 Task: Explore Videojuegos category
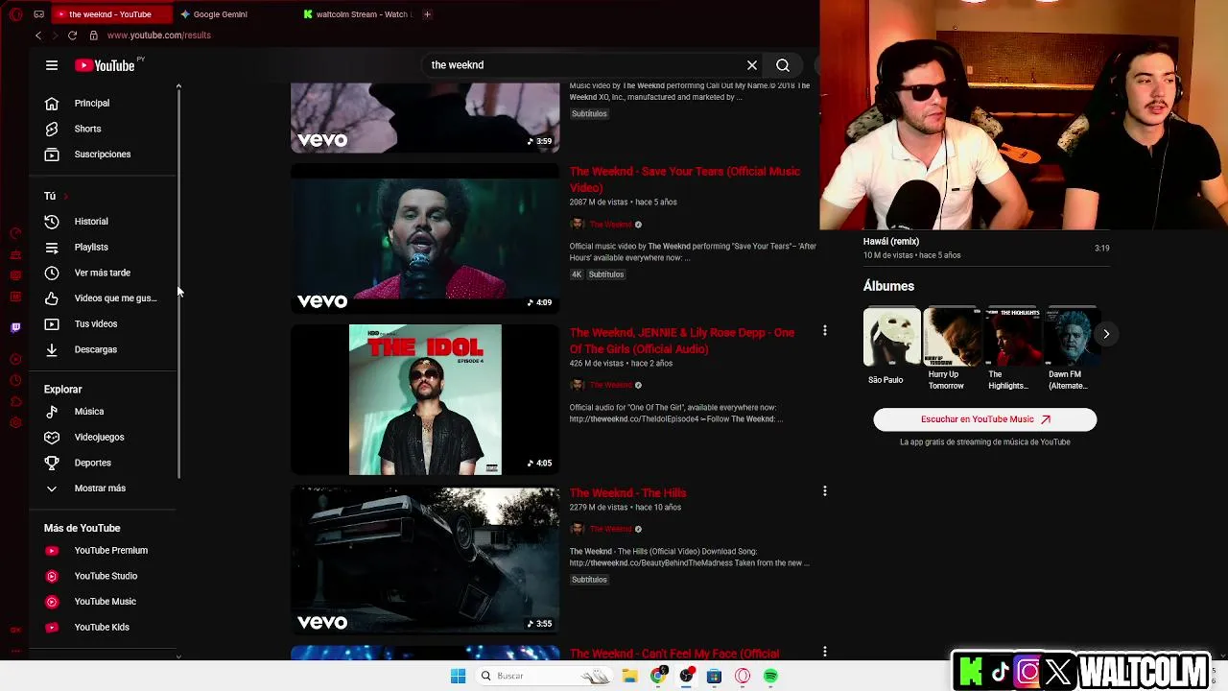(99, 438)
